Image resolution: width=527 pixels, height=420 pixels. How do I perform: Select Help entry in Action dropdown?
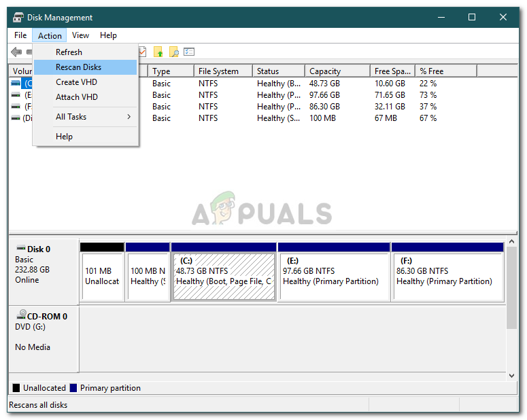86,137
